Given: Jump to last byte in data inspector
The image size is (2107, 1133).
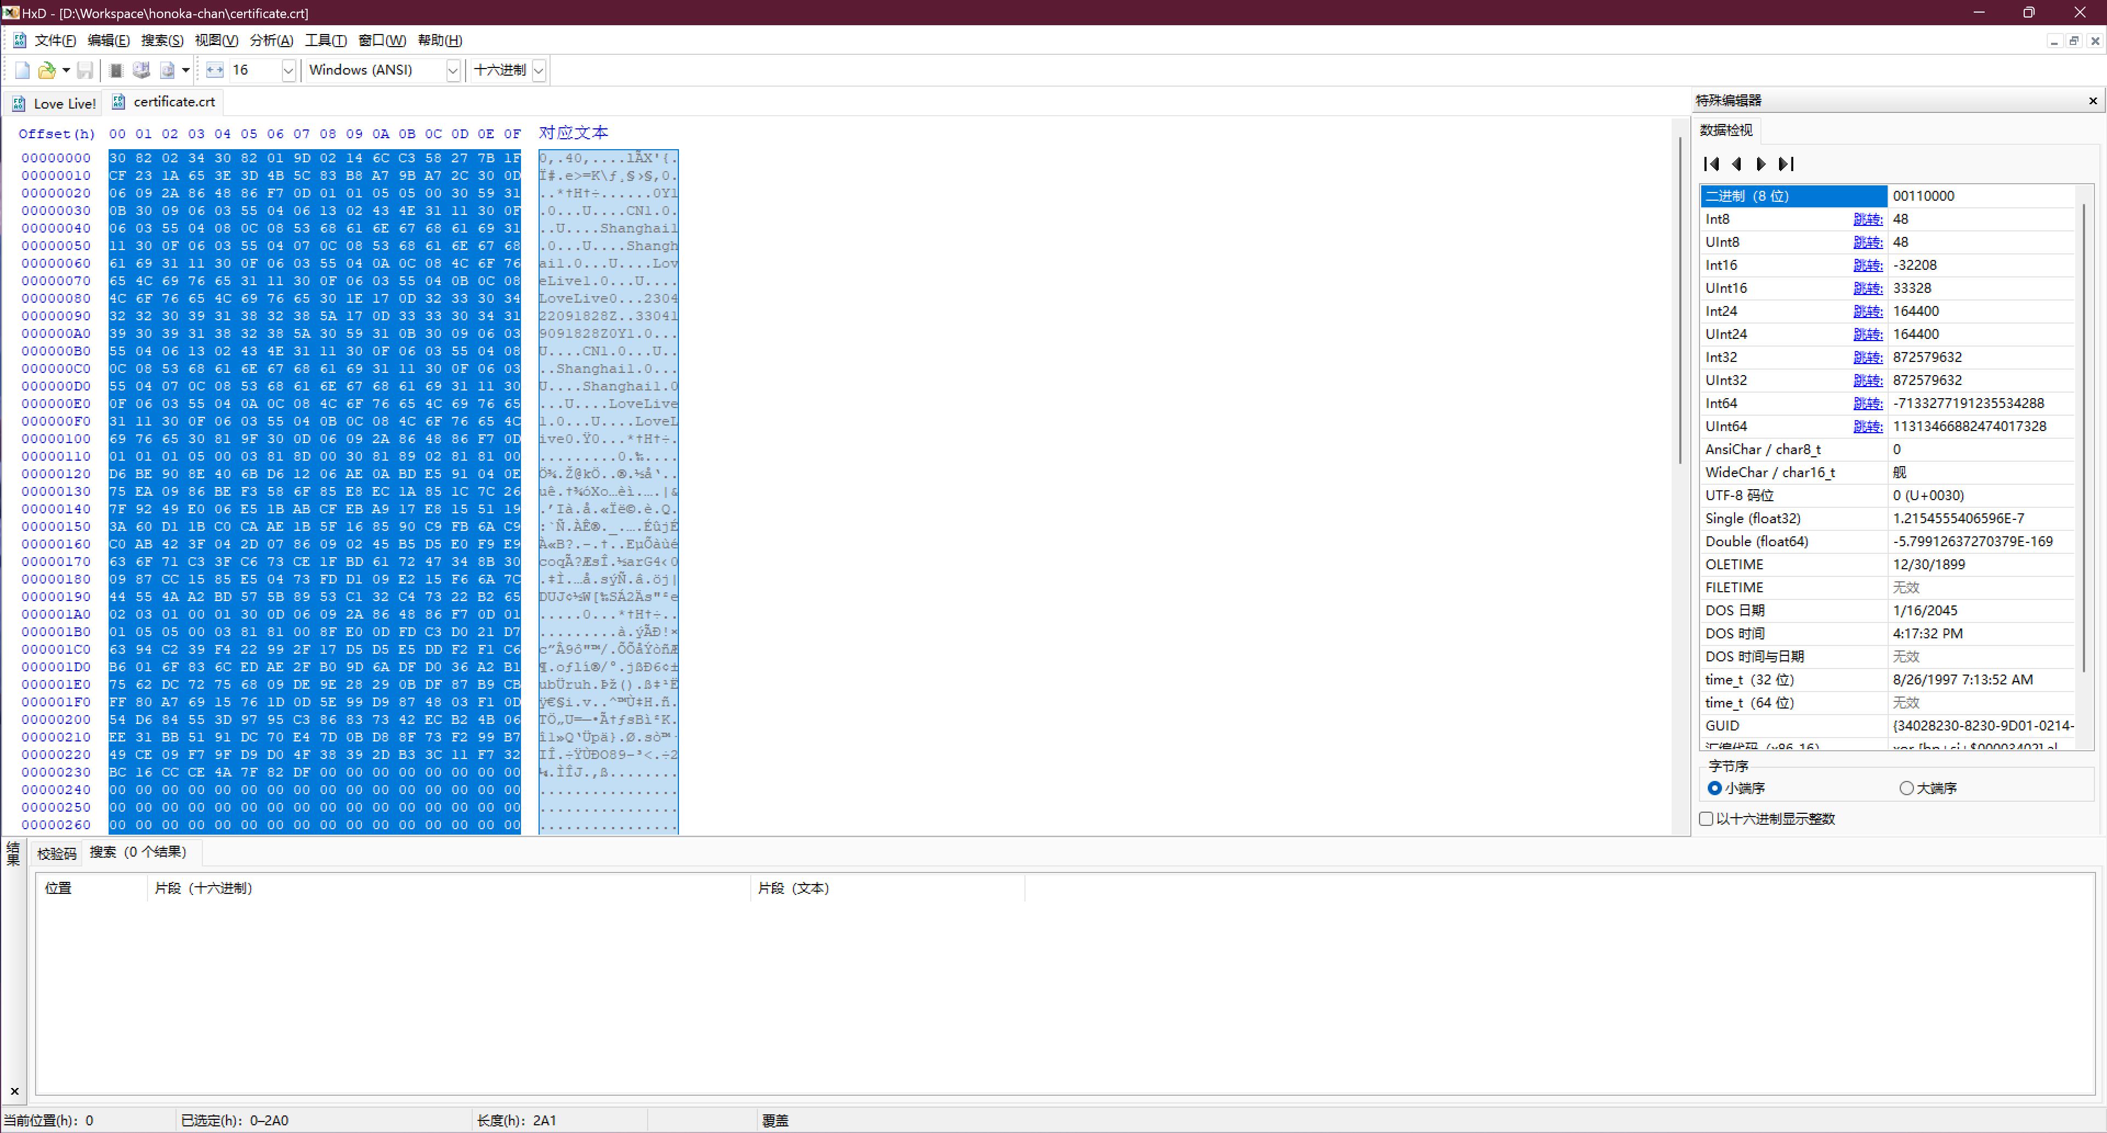Looking at the screenshot, I should click(x=1786, y=163).
